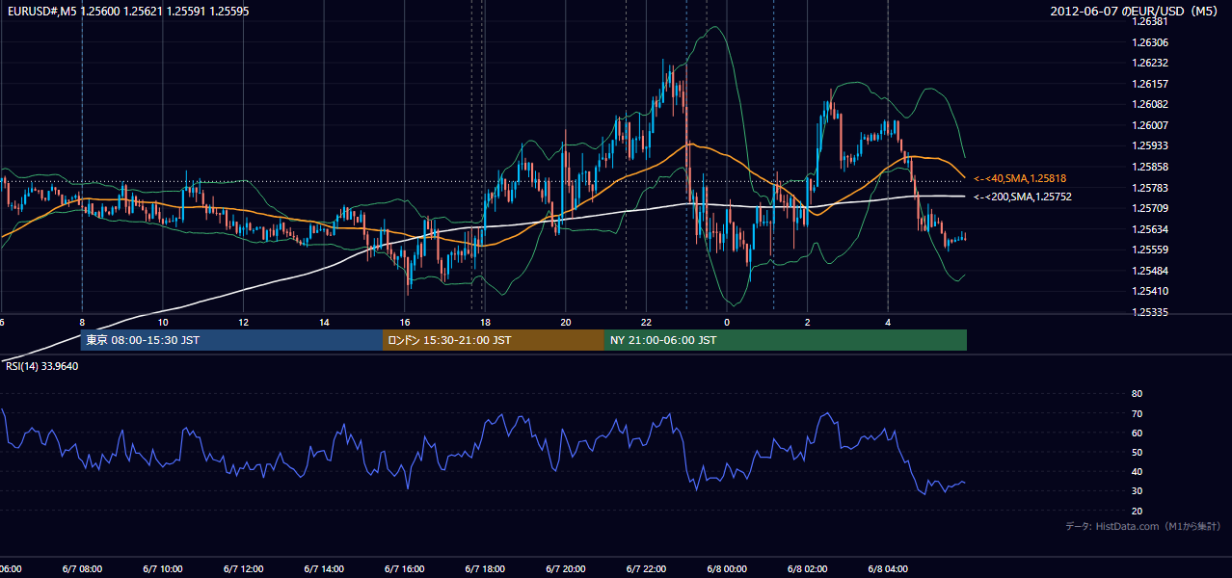
Task: Click price axis value 1.26082
Action: click(1151, 104)
